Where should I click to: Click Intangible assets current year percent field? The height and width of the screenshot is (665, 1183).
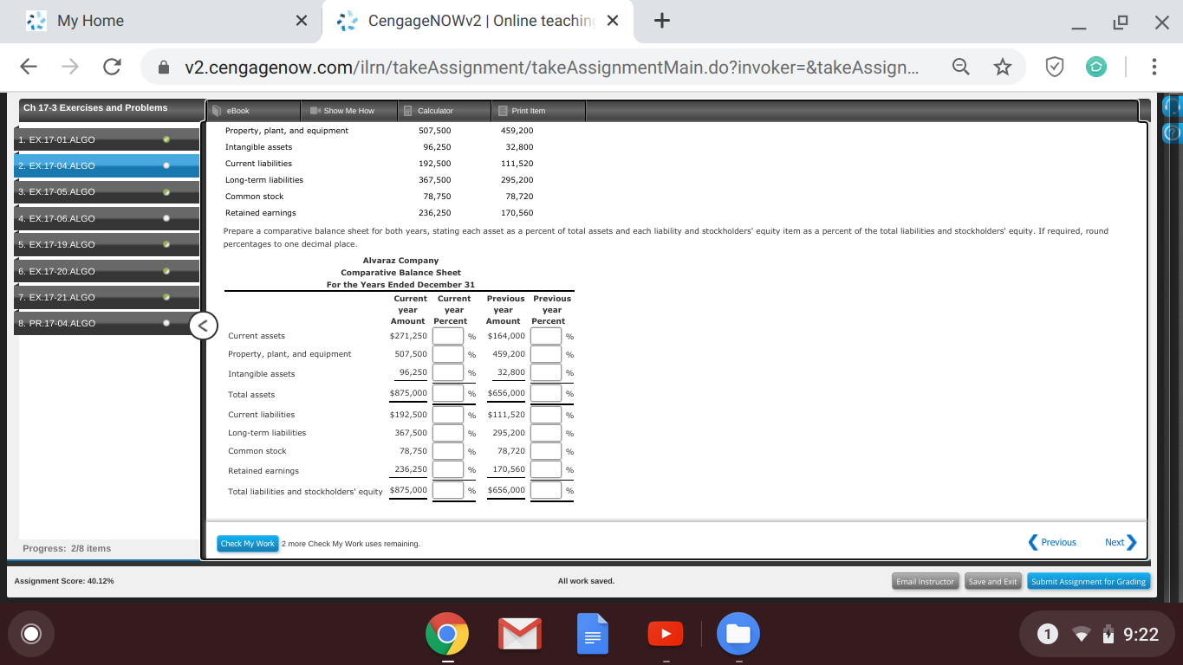(448, 372)
